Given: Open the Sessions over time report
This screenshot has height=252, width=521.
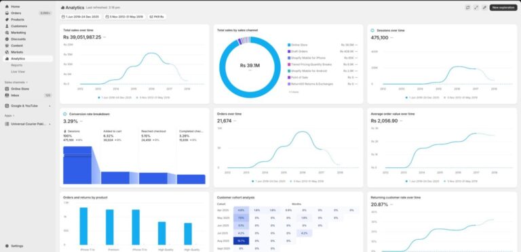Looking at the screenshot, I should click(x=391, y=30).
